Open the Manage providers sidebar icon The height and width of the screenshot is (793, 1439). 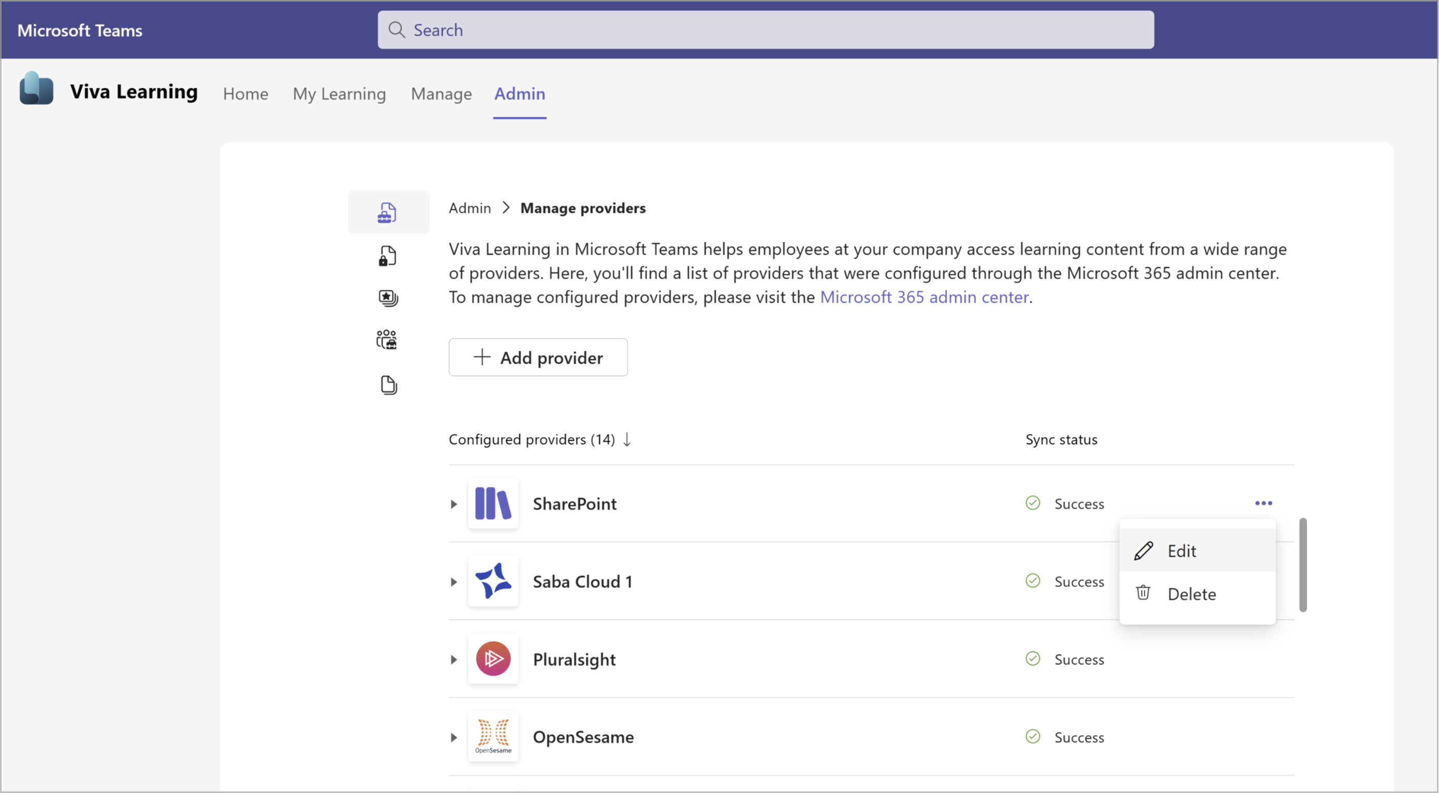[388, 212]
